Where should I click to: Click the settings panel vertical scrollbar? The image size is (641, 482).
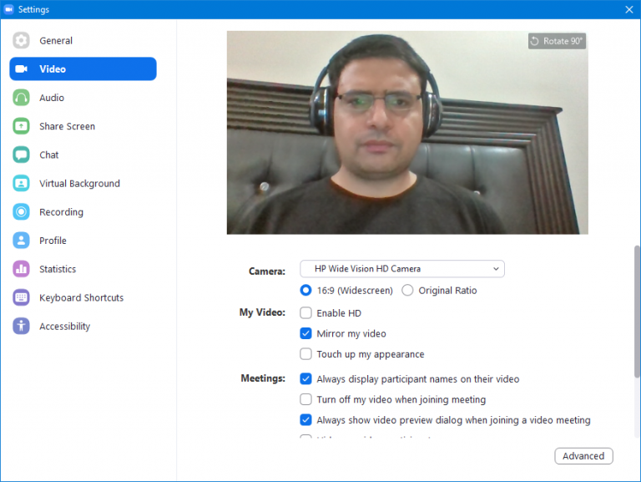[636, 311]
